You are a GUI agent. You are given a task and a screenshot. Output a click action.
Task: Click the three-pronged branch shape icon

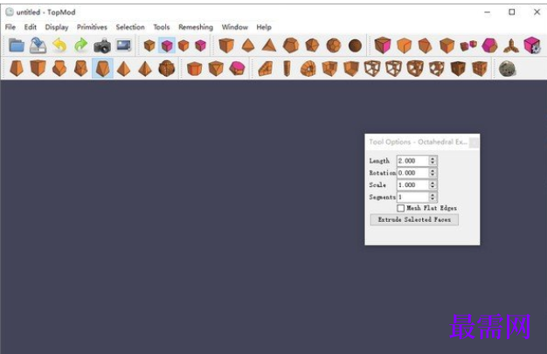tap(511, 45)
